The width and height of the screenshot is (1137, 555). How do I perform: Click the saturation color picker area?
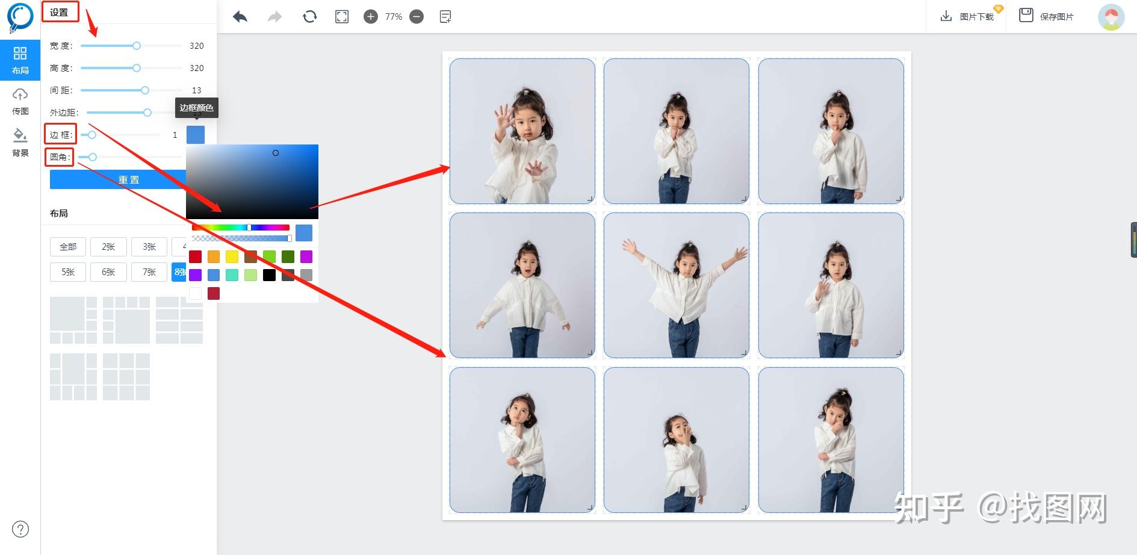click(252, 182)
